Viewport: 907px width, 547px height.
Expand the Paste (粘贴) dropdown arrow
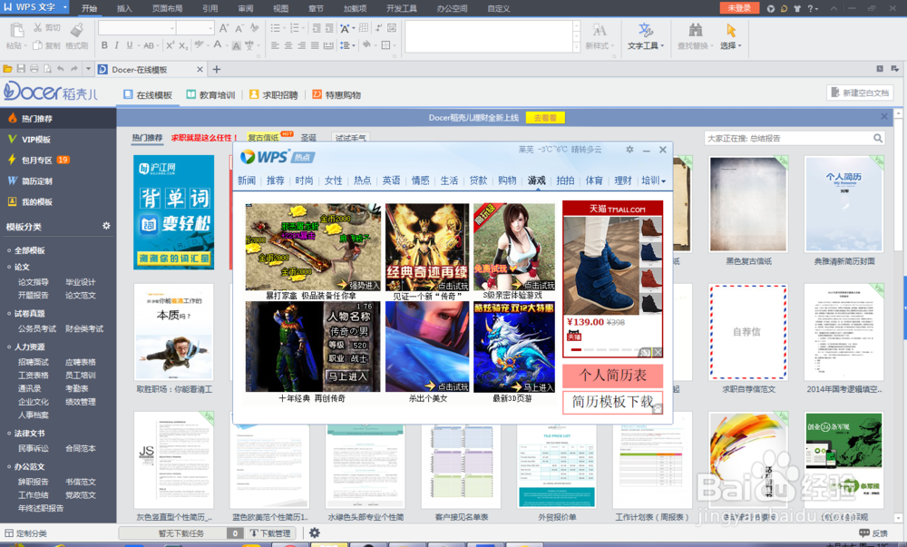(26, 45)
